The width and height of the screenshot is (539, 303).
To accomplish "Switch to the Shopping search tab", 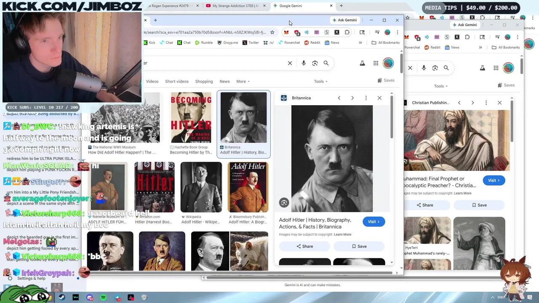I will [x=204, y=81].
